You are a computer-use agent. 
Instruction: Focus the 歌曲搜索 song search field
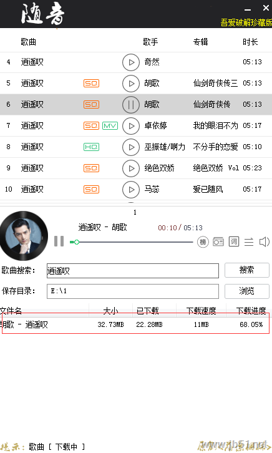(x=133, y=271)
